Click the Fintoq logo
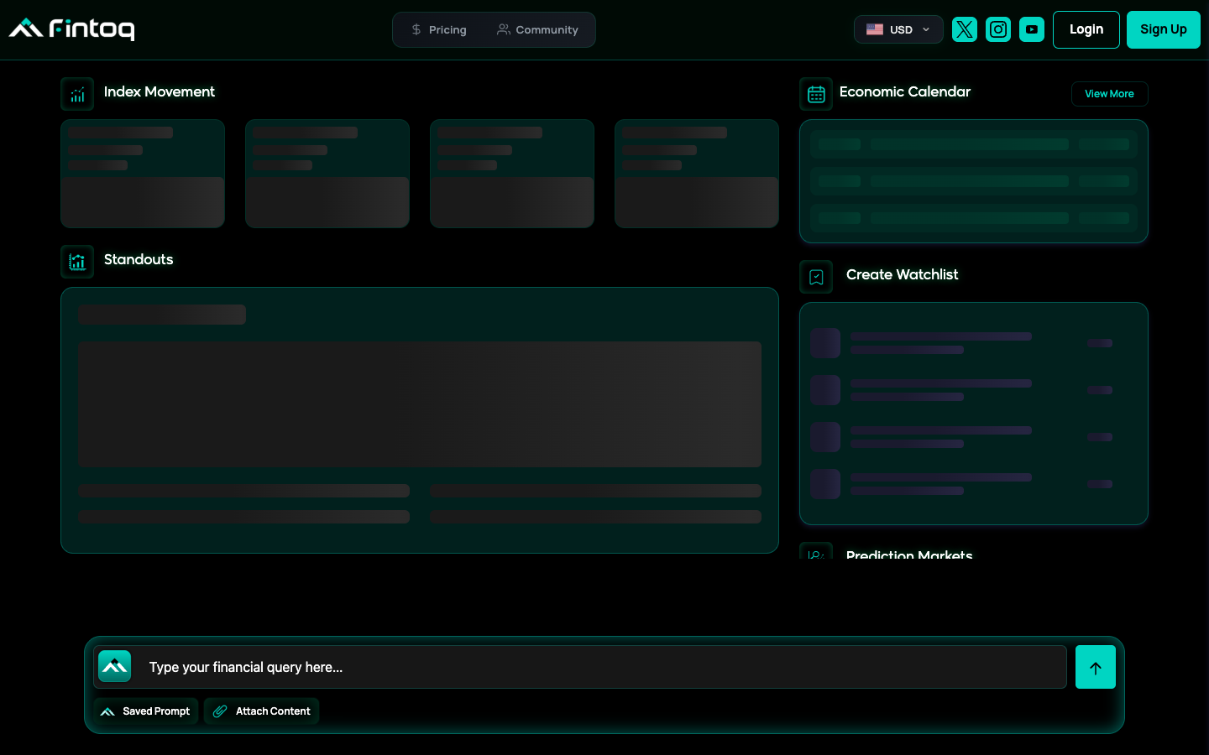Viewport: 1209px width, 755px height. (71, 29)
